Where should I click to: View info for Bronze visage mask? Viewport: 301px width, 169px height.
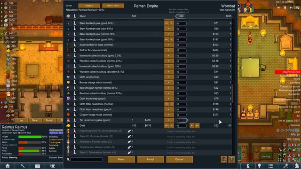(75, 83)
